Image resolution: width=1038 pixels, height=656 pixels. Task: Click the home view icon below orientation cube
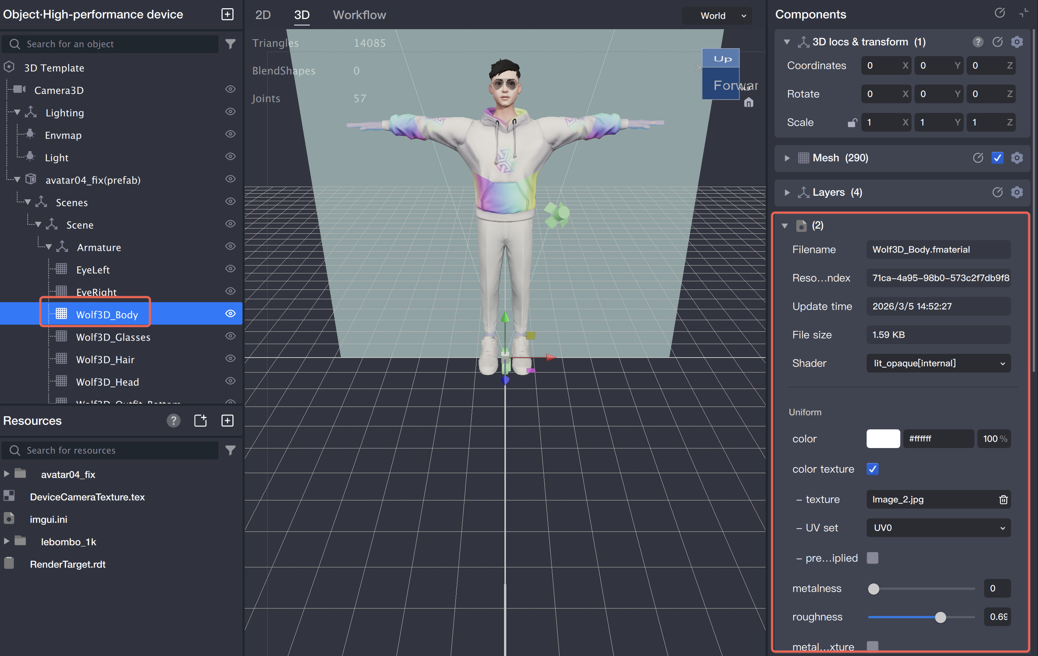(x=749, y=102)
